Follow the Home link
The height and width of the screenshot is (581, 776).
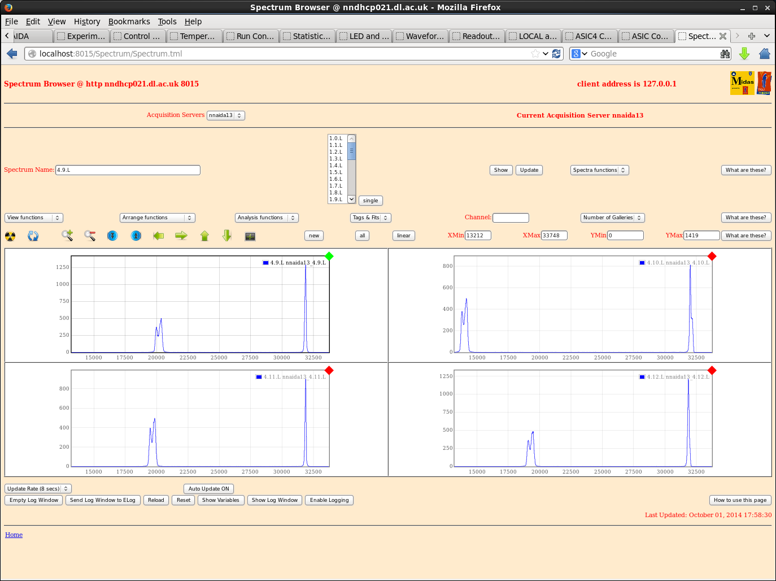[x=14, y=535]
